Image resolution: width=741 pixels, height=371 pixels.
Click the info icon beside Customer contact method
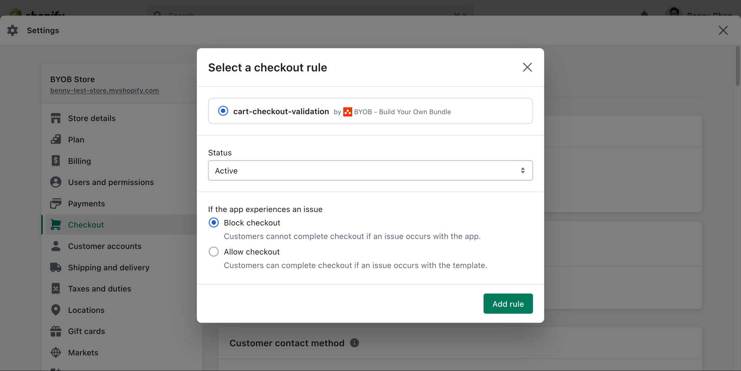[354, 343]
